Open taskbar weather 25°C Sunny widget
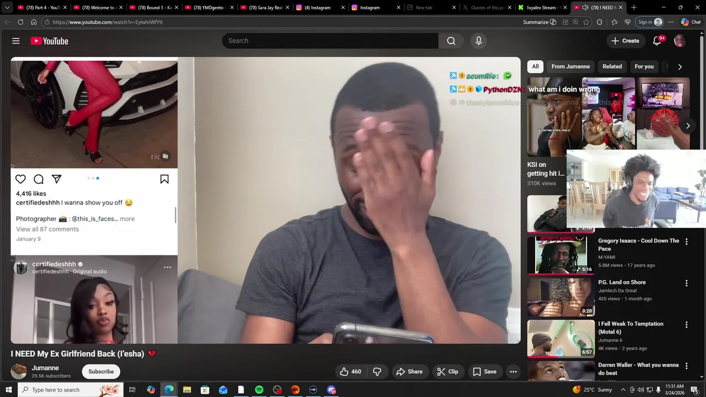Screen dimensions: 706x397 click(x=593, y=390)
